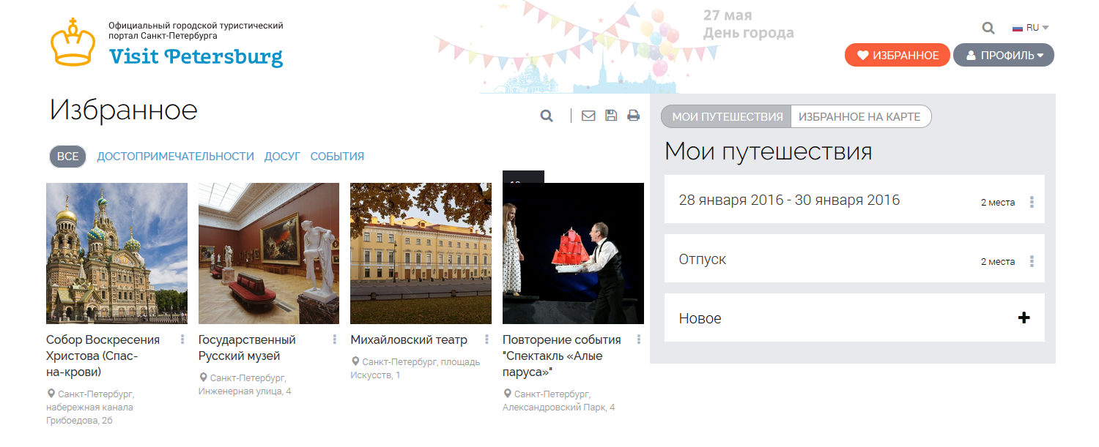Open the Алые паруса performance photo
The height and width of the screenshot is (447, 1099).
[x=573, y=253]
